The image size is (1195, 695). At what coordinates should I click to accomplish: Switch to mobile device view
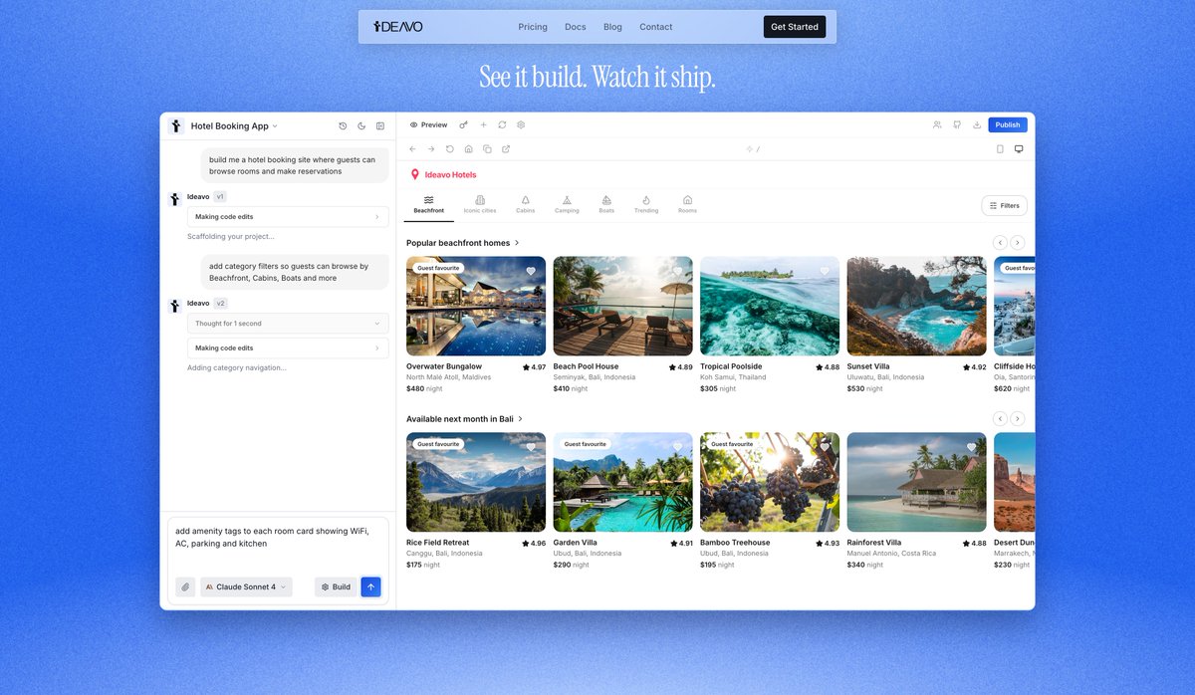[1000, 149]
